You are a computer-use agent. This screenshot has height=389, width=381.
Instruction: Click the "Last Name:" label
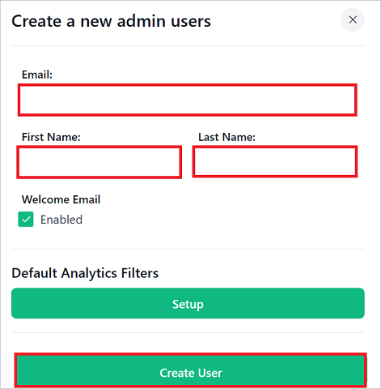tap(226, 137)
